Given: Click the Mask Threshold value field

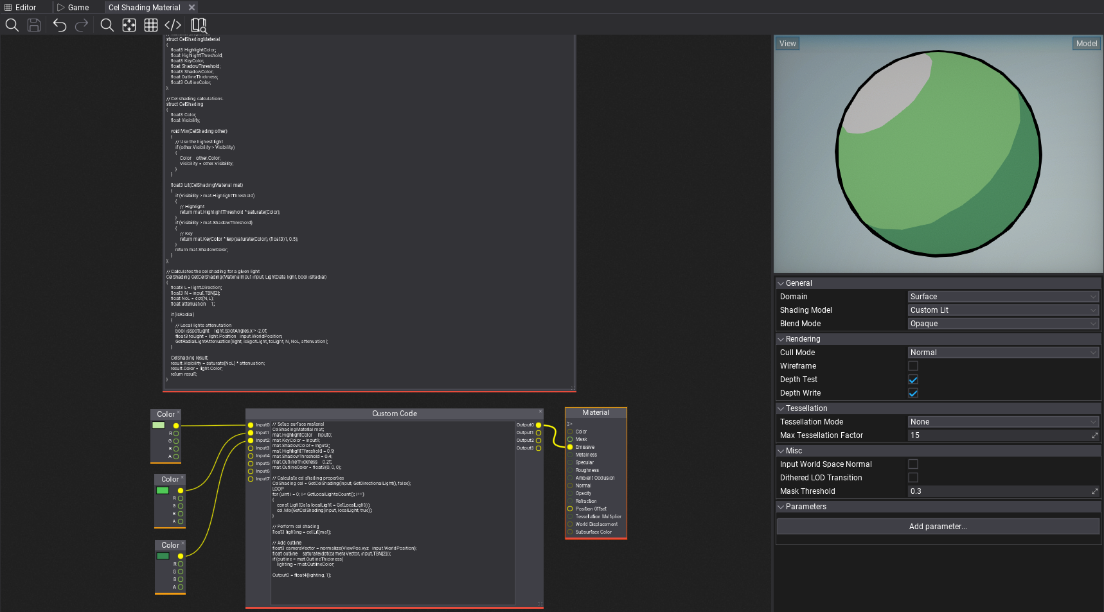Looking at the screenshot, I should [x=999, y=491].
